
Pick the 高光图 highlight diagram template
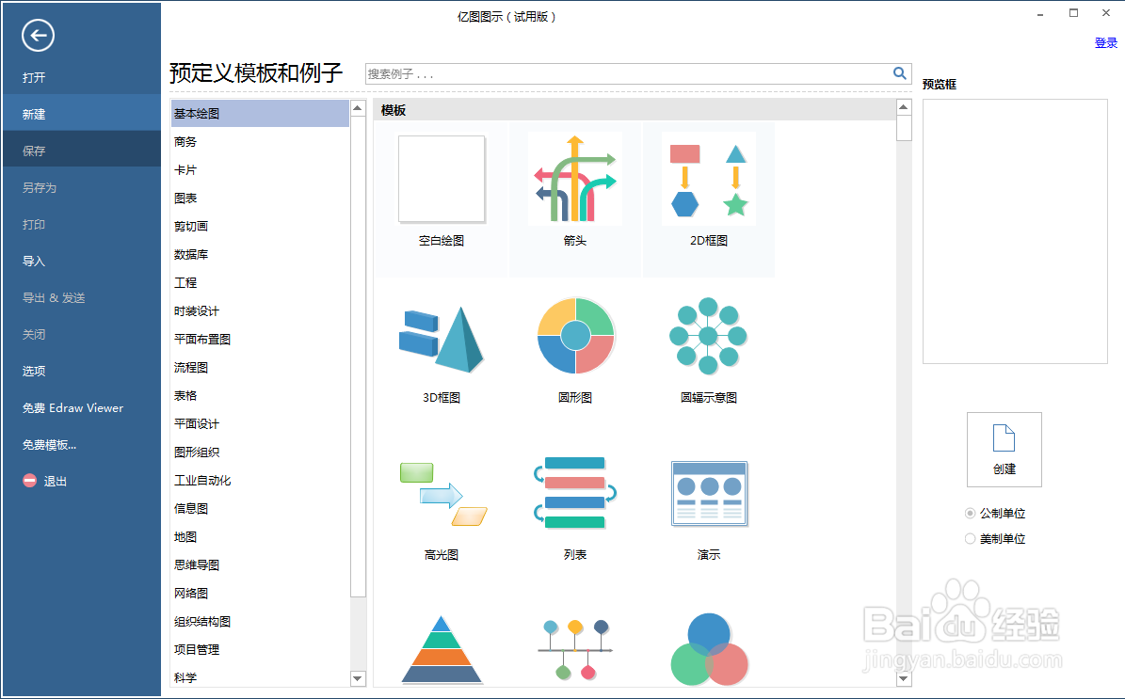442,495
